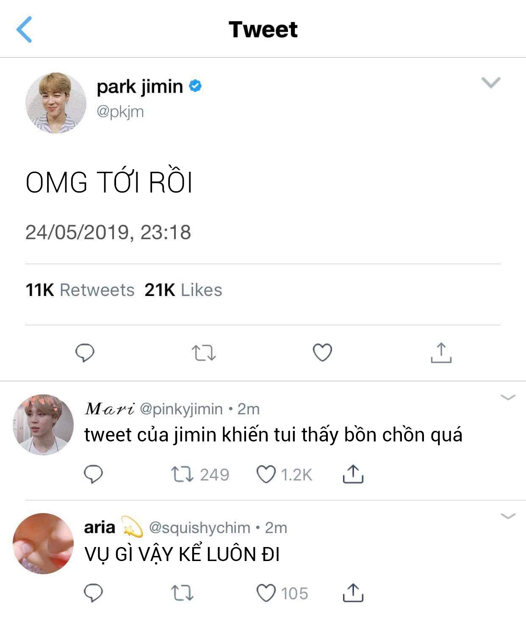
Task: Expand options for aria's reply
Action: (x=508, y=516)
